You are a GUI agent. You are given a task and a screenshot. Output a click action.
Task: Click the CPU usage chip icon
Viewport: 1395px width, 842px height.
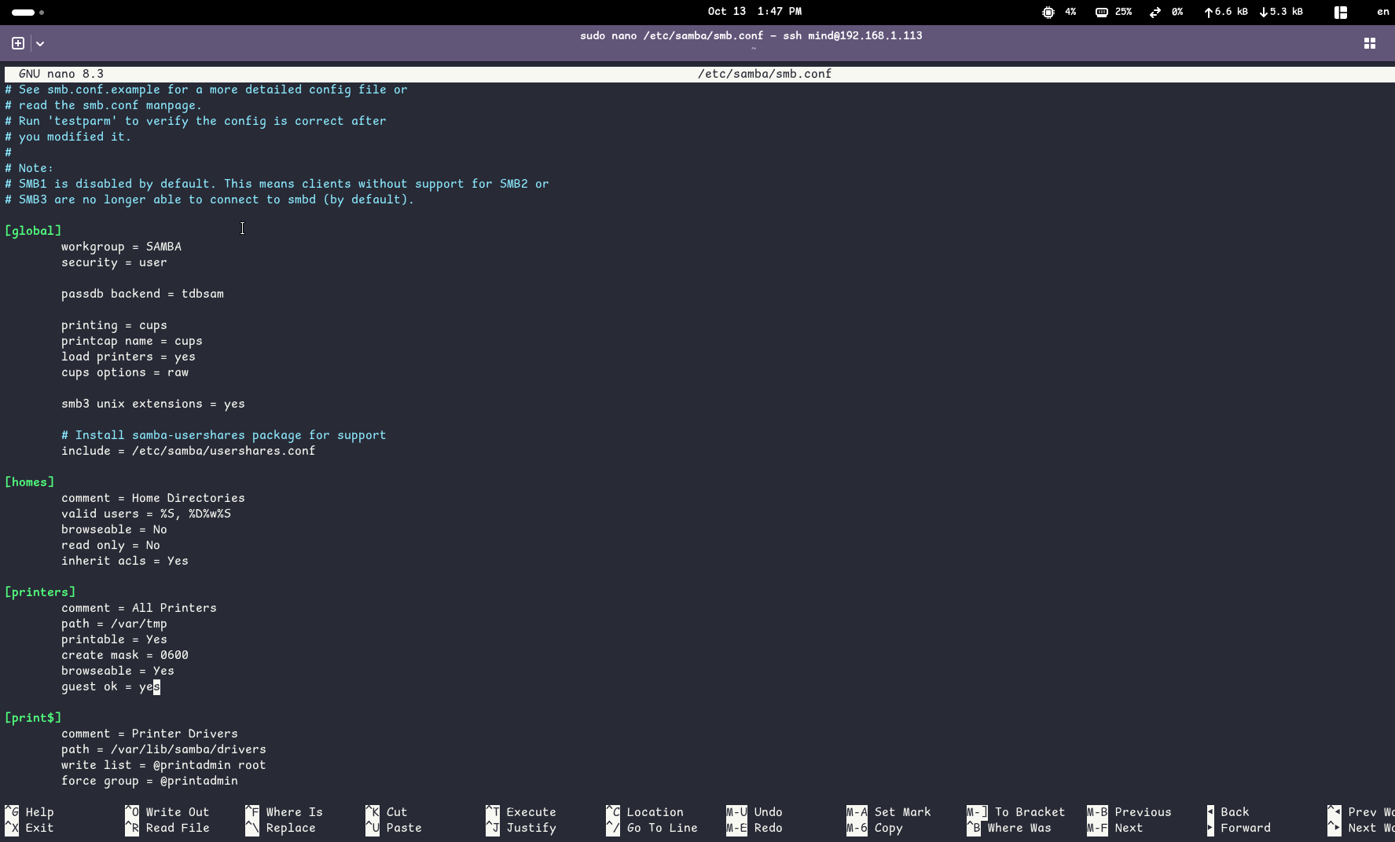pos(1048,12)
